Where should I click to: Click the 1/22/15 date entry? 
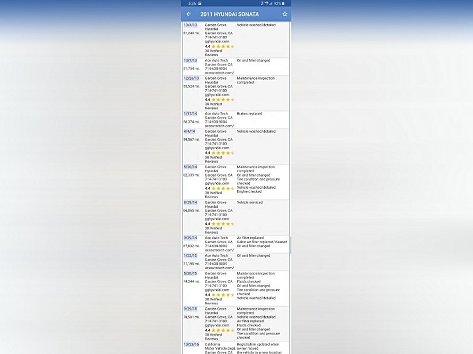190,255
